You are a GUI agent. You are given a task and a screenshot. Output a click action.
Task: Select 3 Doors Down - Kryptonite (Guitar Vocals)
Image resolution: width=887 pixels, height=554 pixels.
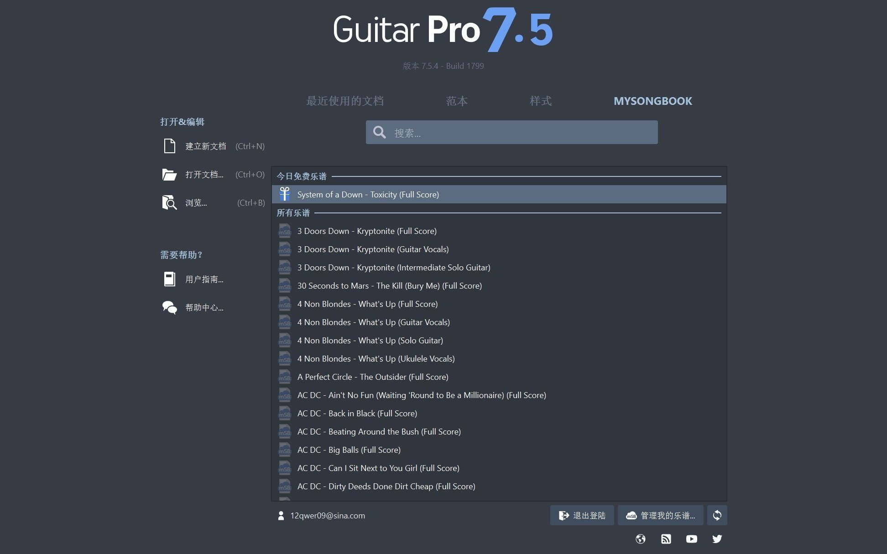tap(499, 249)
